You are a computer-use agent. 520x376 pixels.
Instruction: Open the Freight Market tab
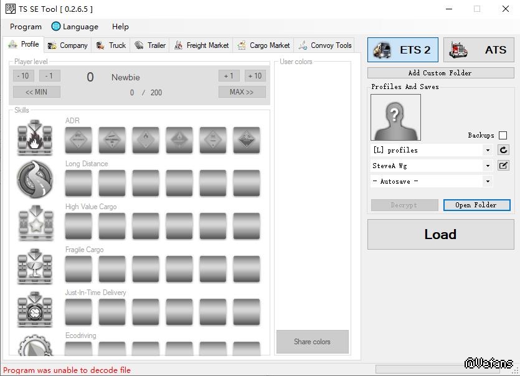pos(201,45)
